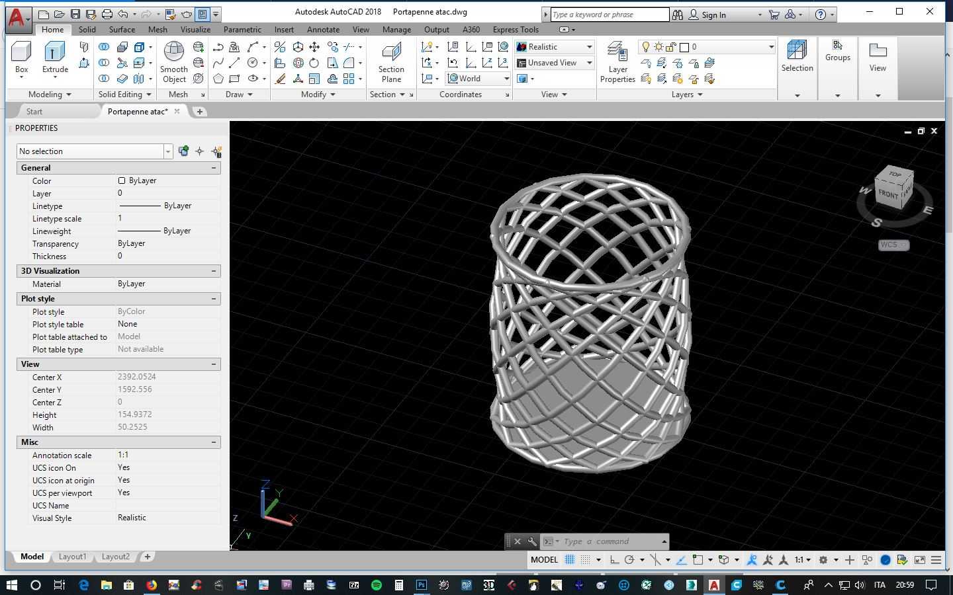The height and width of the screenshot is (595, 953).
Task: Toggle annotation visibility in status bar
Action: (x=752, y=560)
